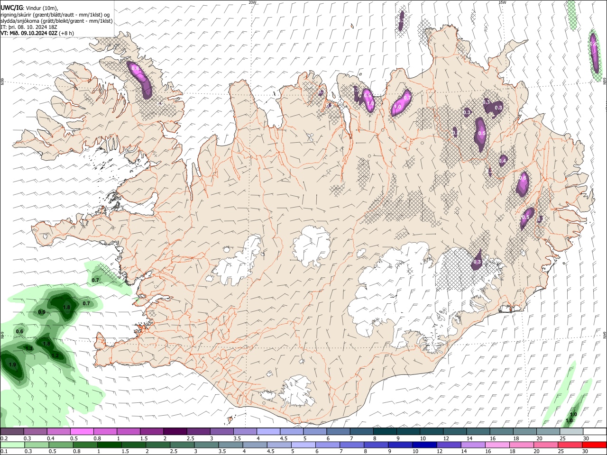The width and height of the screenshot is (607, 455).
Task: Click the '1.9' rain value in darkest green cell
Action: (x=13, y=364)
